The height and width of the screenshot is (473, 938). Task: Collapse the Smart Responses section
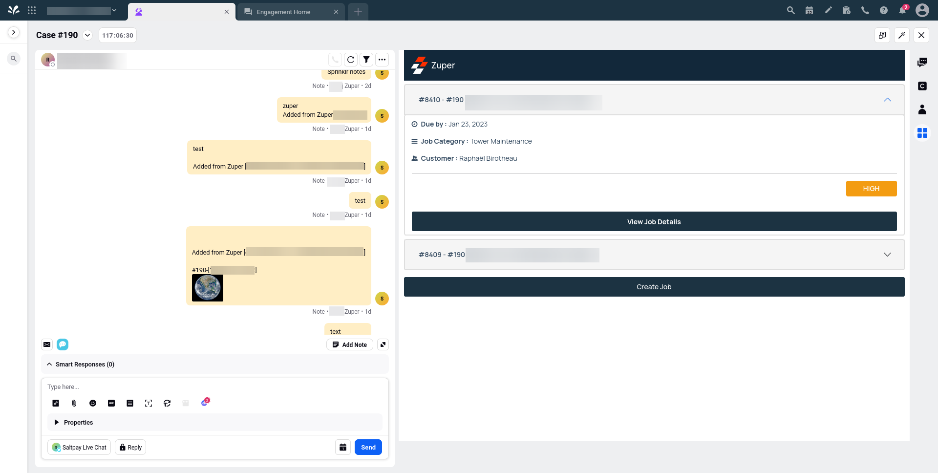pos(49,364)
